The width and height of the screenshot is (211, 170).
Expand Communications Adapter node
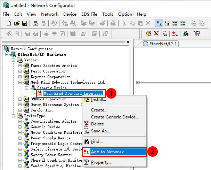point(20,121)
